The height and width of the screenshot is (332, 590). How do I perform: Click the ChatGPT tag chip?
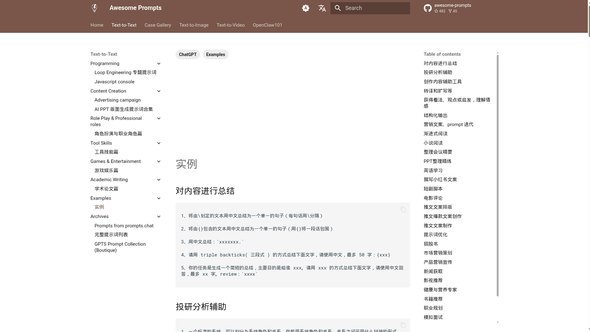pyautogui.click(x=188, y=55)
